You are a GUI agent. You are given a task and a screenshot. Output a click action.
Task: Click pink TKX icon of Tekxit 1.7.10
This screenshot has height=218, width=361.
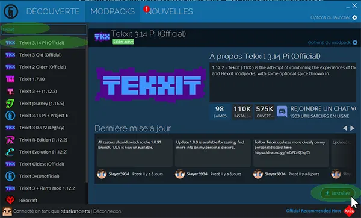(x=10, y=79)
